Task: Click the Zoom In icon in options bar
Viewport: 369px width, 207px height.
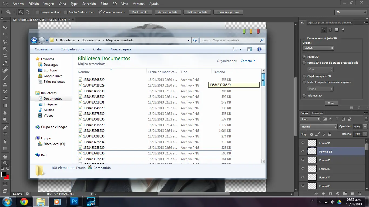Action: point(21,12)
